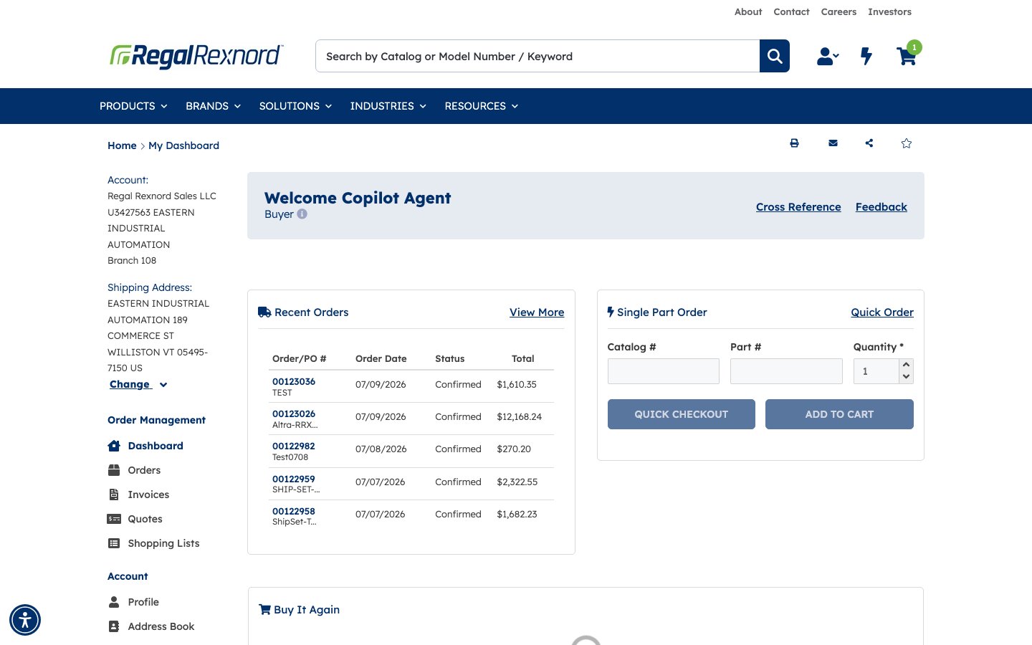The height and width of the screenshot is (645, 1032).
Task: Select Invoices in sidebar
Action: [148, 494]
